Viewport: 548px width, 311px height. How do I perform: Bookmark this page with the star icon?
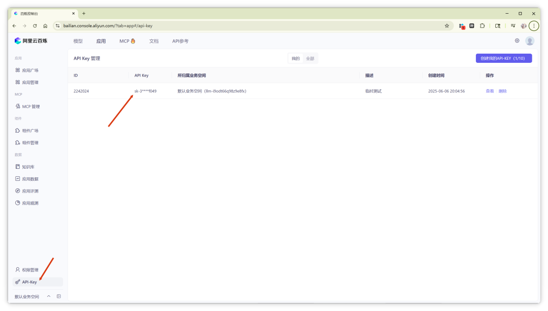[x=447, y=26]
